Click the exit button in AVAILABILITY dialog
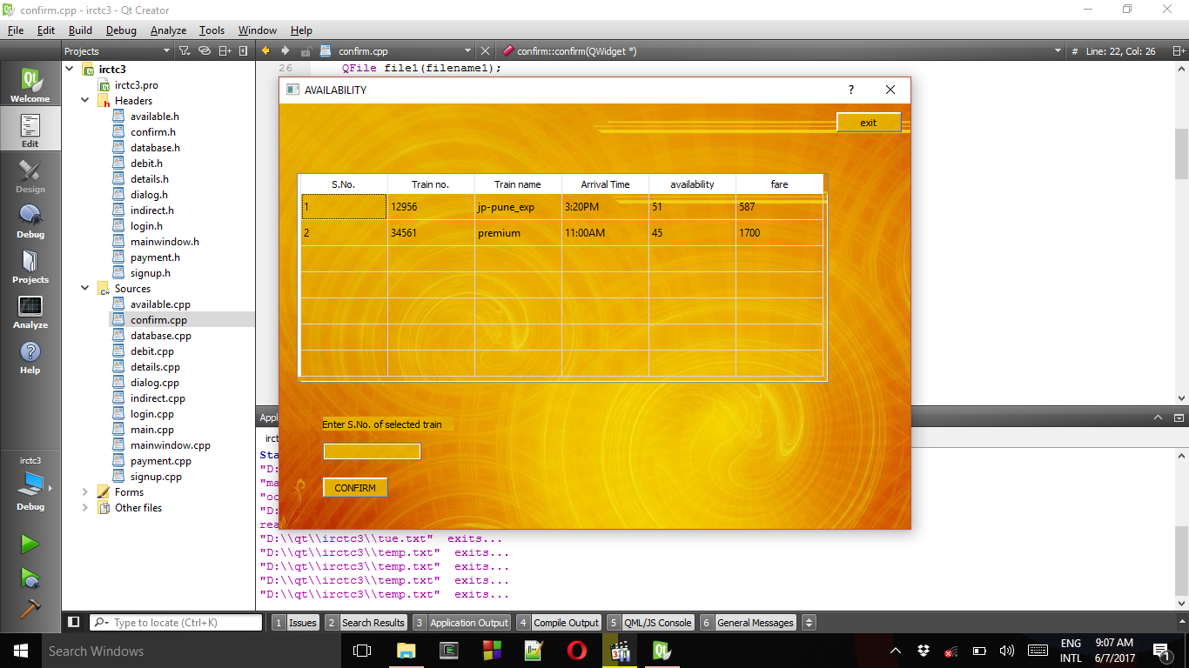1189x668 pixels. tap(869, 123)
